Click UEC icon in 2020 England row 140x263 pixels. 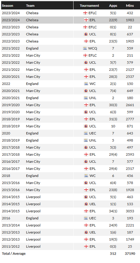(x=86, y=133)
